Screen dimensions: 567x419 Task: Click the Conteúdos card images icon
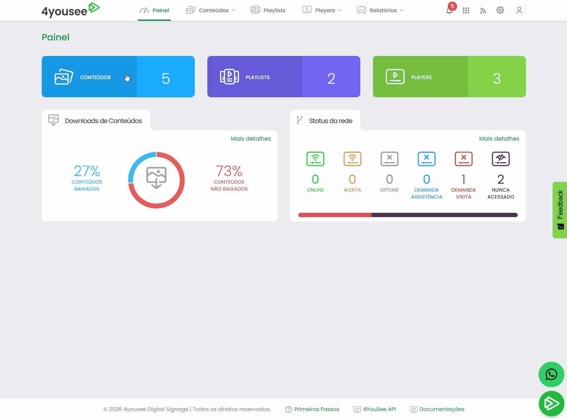tap(64, 77)
